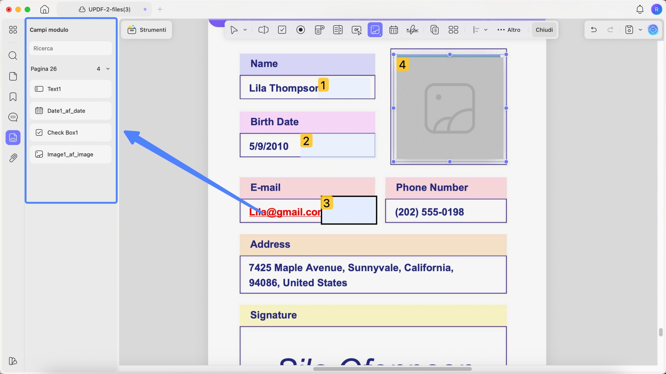Choose the radio button field tool
Screen dimensions: 666x374
tap(300, 30)
